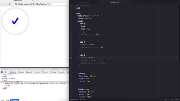Viewport: 180px width, 101px height.
Task: Collapse the div class loading node
Action: (4, 82)
